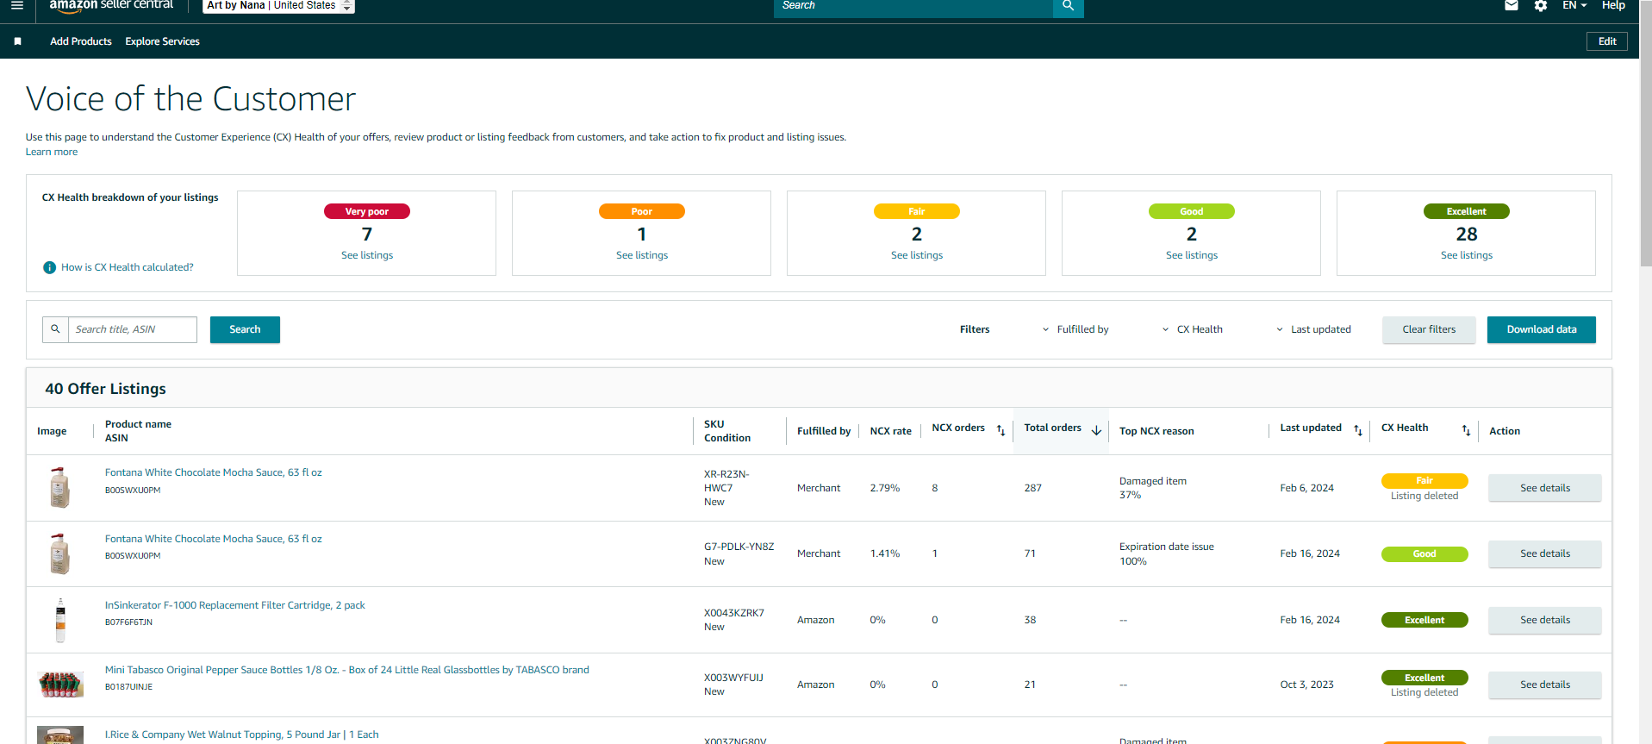See details for the 287 orders row
1652x744 pixels.
click(x=1545, y=488)
